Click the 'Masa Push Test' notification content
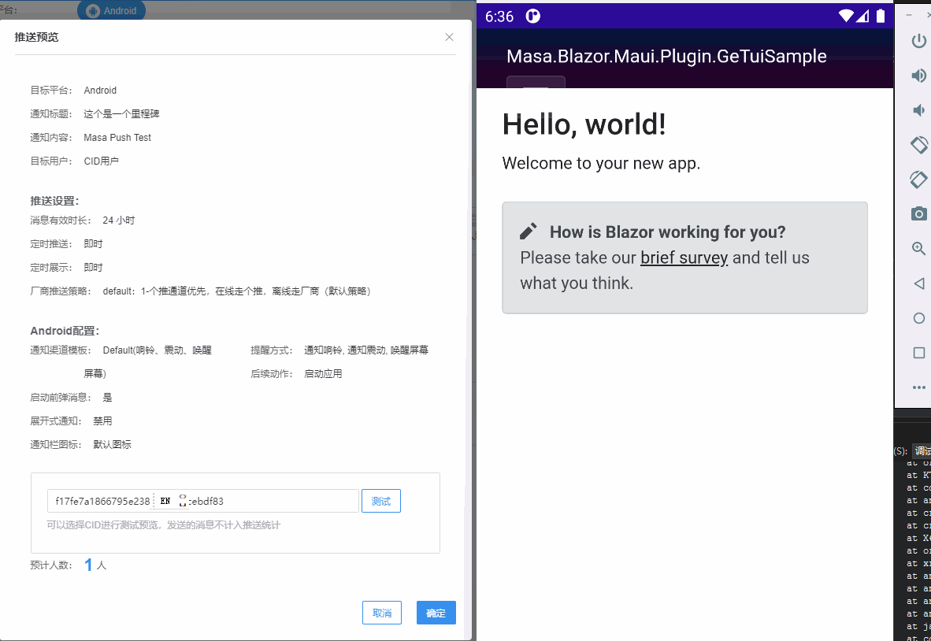Viewport: 931px width, 641px height. click(x=117, y=138)
